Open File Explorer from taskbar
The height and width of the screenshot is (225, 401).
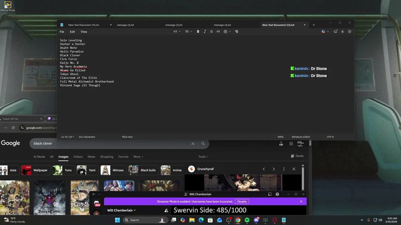[192, 220]
